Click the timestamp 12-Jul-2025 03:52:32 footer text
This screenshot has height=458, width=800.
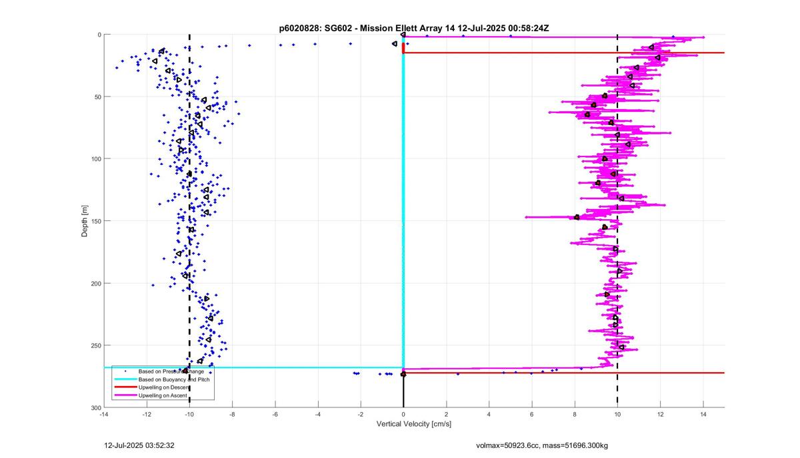(139, 445)
